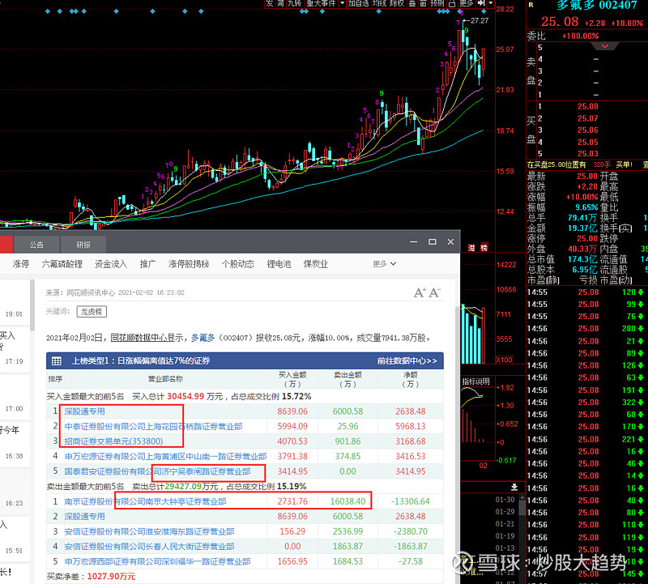Toggle 除权 price adjustment
This screenshot has height=584, width=648.
pos(398,3)
